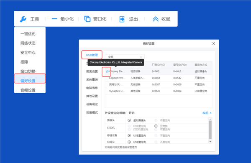Select 不重定向 radio for 扫描仪
Viewport: 251px width, 163px height.
[x=156, y=142]
